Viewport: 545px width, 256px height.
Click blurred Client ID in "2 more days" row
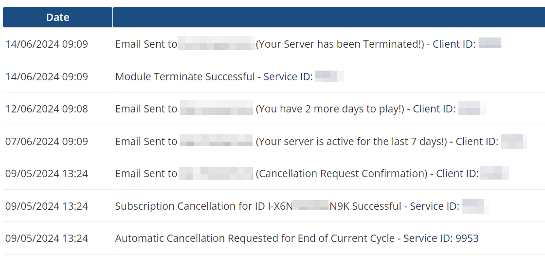point(472,109)
